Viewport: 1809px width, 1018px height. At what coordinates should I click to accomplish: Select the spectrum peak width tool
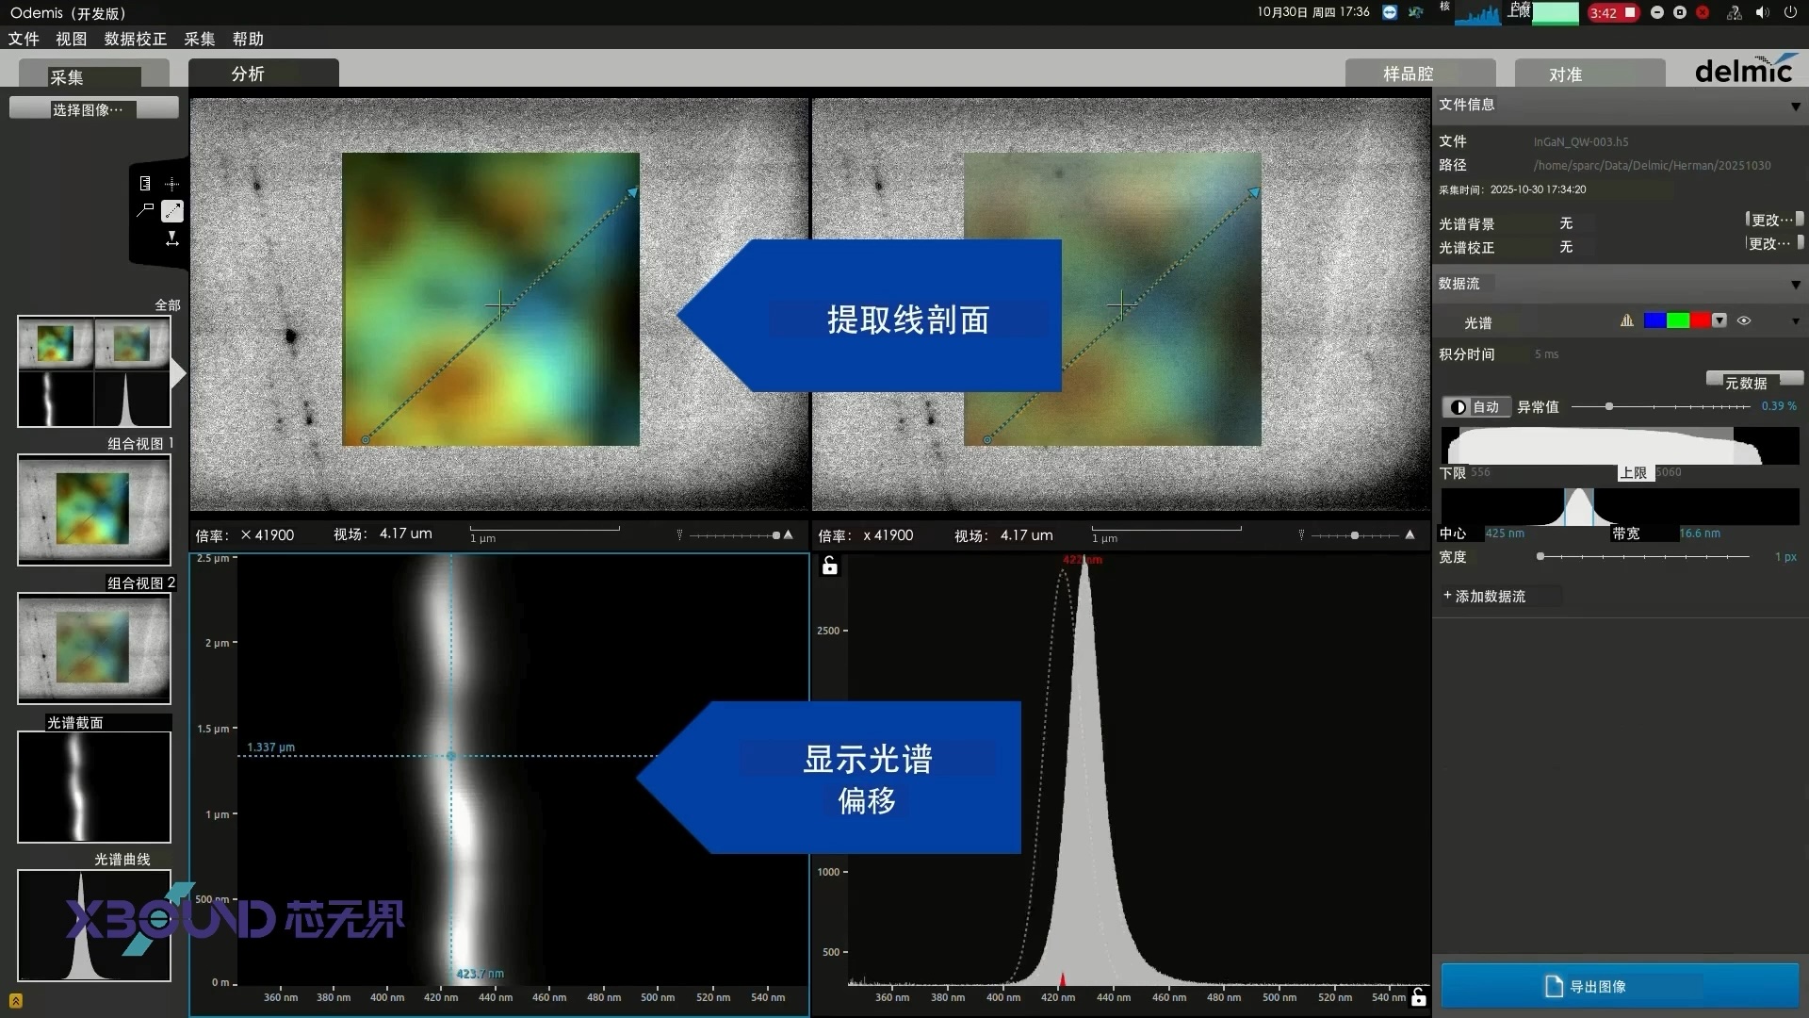[x=172, y=238]
